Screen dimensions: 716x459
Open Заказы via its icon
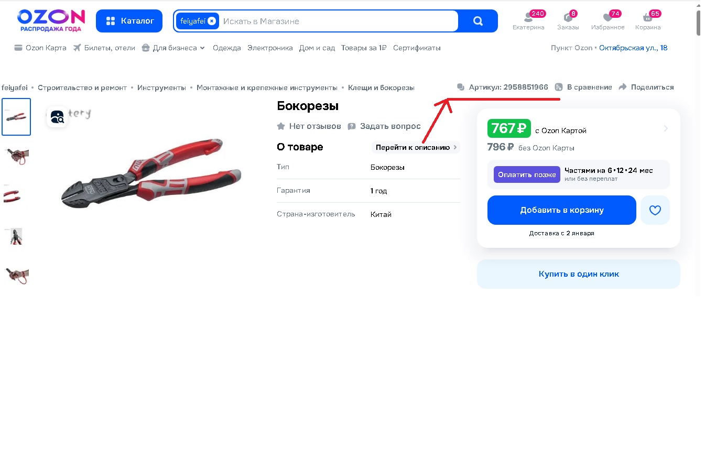[x=568, y=17]
